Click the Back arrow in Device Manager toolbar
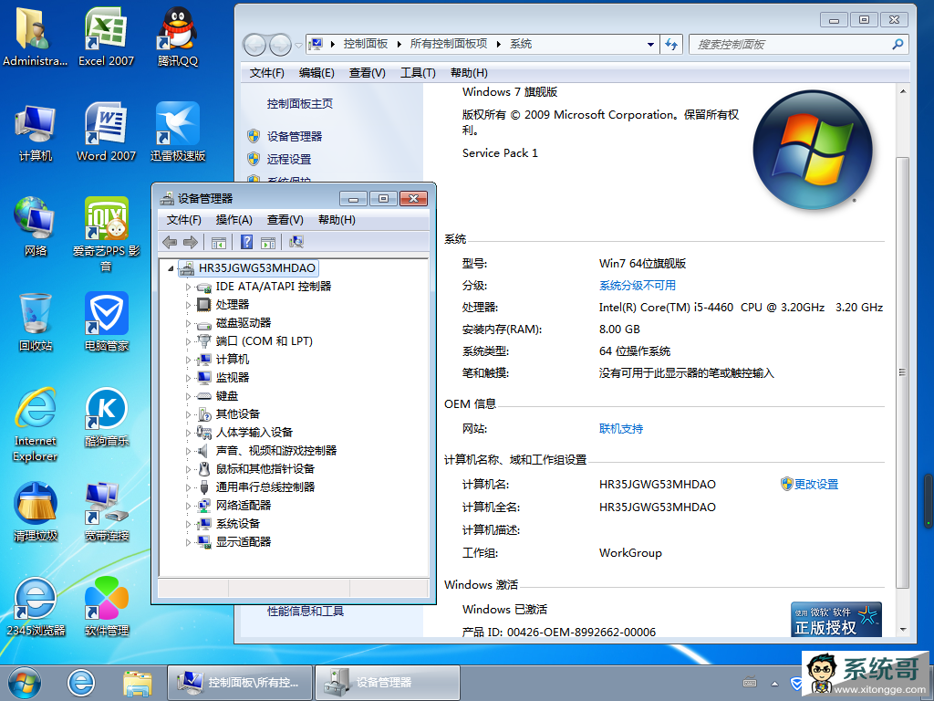This screenshot has width=934, height=701. pyautogui.click(x=170, y=242)
